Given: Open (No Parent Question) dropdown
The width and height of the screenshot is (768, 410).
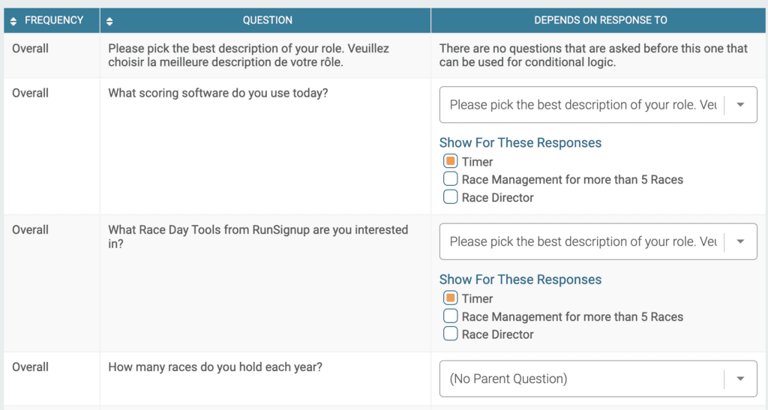Looking at the screenshot, I should (x=598, y=379).
